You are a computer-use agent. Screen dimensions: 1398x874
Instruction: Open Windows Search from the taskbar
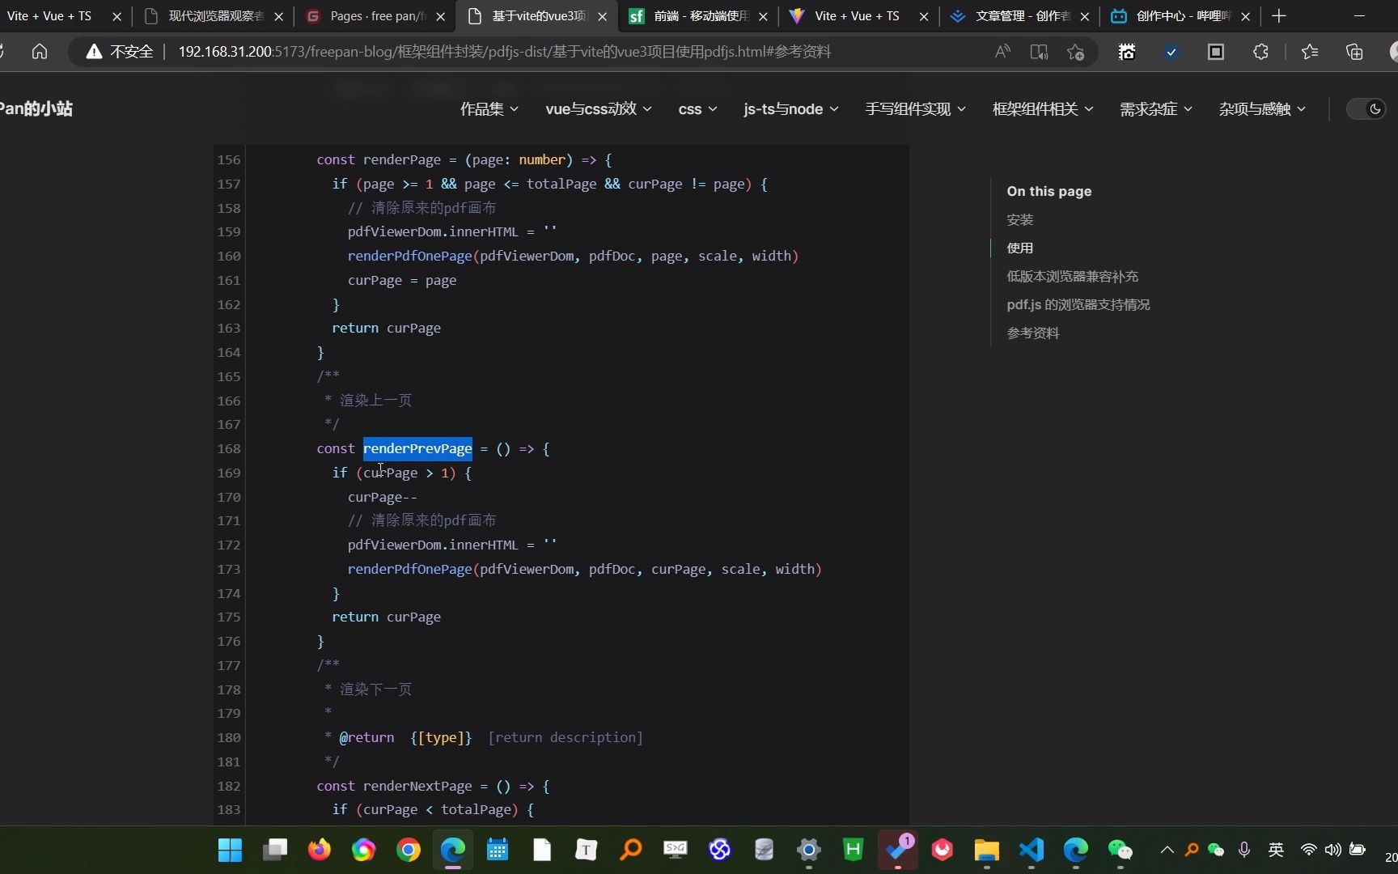tap(630, 850)
